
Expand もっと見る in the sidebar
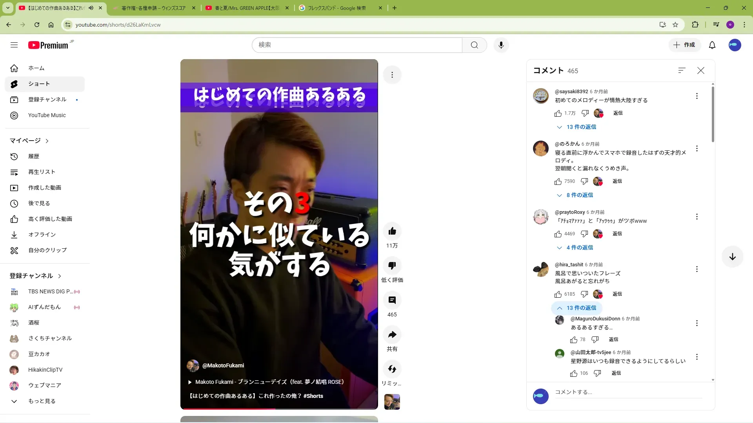tap(42, 401)
